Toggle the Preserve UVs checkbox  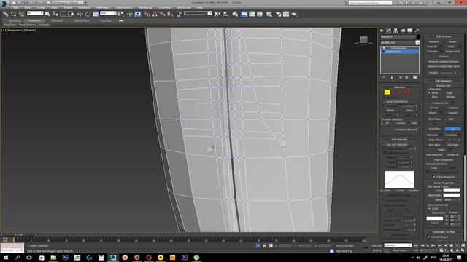point(430,103)
